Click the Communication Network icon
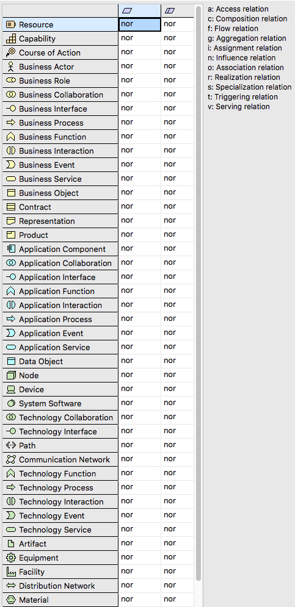The image size is (295, 607). tap(11, 459)
